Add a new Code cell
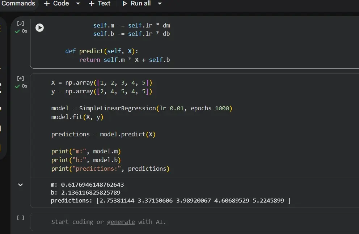Image resolution: width=359 pixels, height=234 pixels. tap(56, 3)
